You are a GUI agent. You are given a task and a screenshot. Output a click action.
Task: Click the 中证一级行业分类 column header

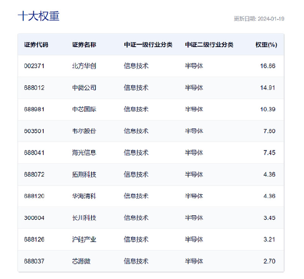(148, 45)
